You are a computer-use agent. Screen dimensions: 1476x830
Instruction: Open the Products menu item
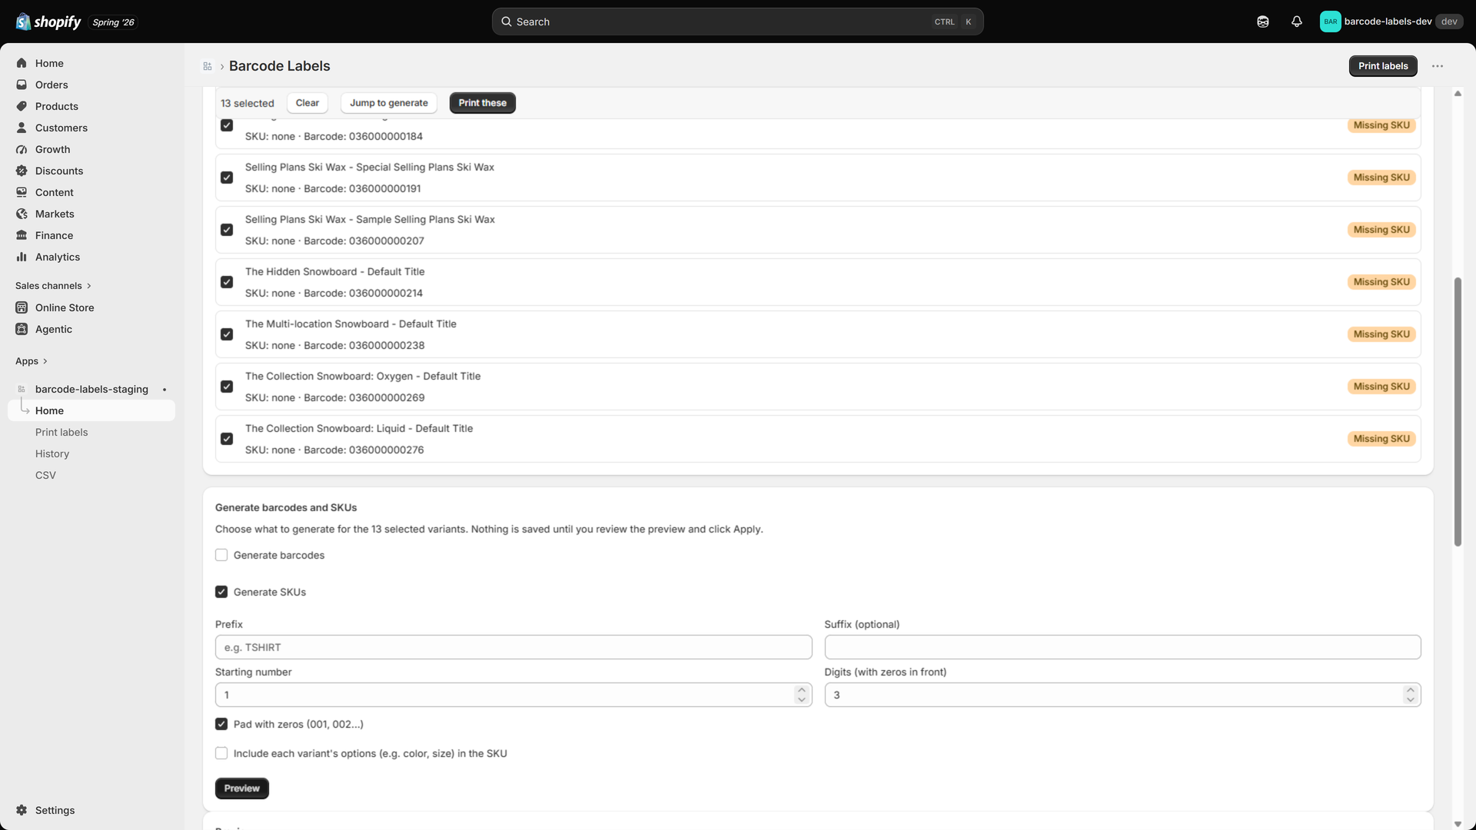[x=91, y=106]
